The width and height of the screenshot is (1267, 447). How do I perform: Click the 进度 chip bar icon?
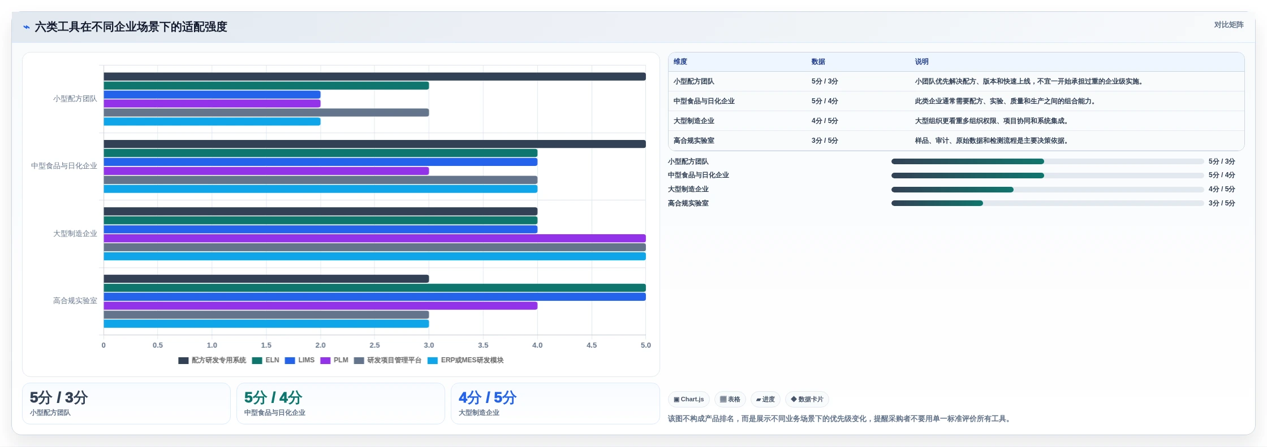(x=759, y=400)
